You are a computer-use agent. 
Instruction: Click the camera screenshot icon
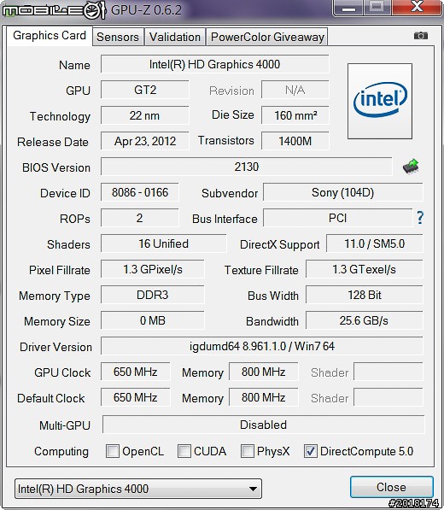(421, 35)
